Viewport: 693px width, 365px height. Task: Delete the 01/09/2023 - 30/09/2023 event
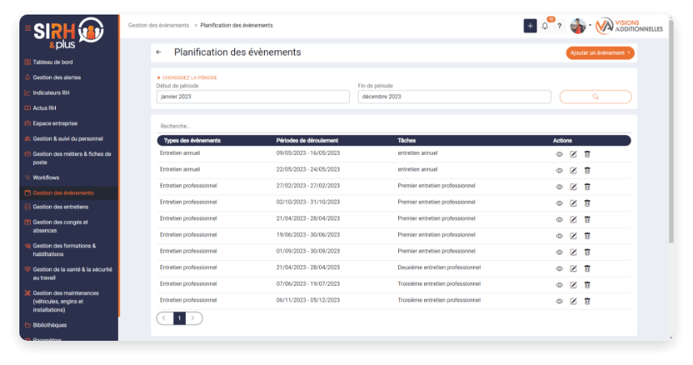[587, 252]
